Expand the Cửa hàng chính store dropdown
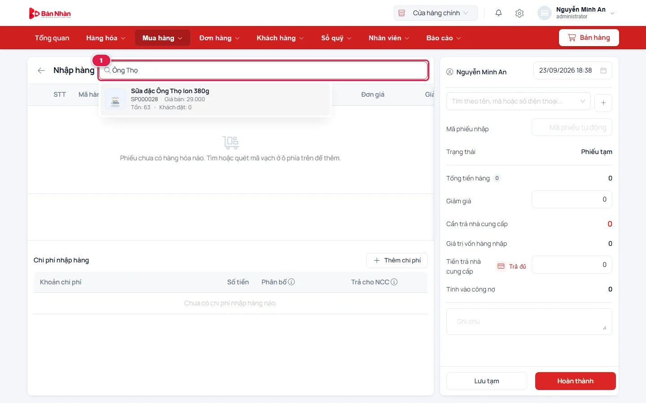 click(x=436, y=13)
